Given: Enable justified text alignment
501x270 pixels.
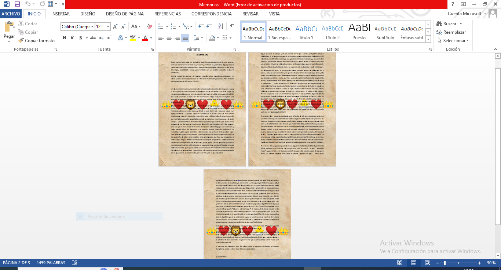Looking at the screenshot, I should coord(185,38).
